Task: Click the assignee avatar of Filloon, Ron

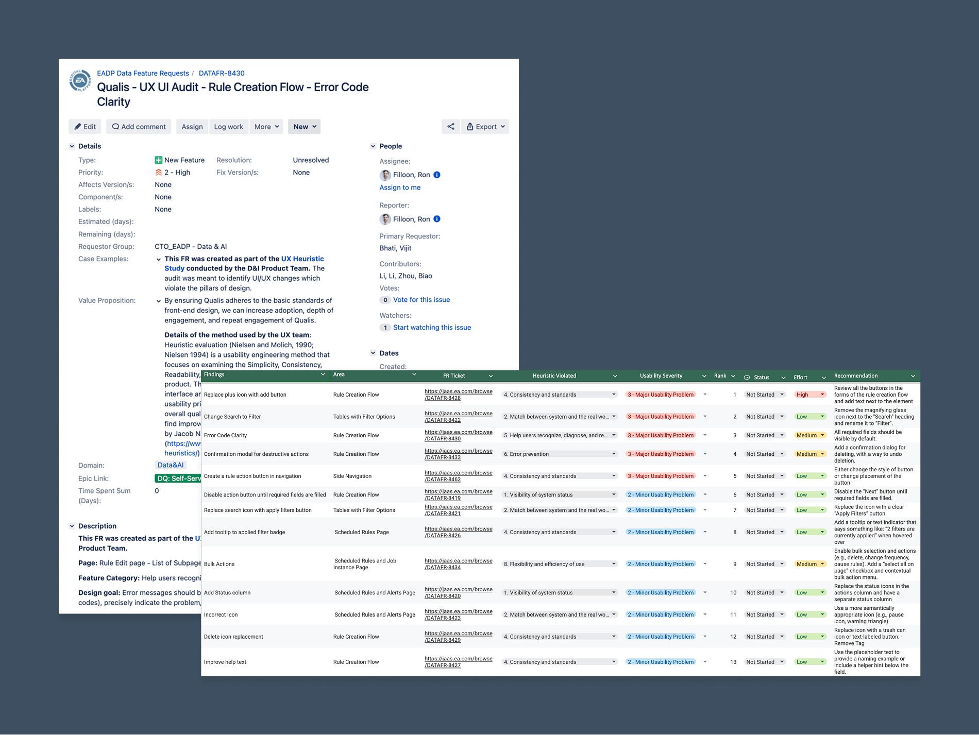Action: point(385,175)
